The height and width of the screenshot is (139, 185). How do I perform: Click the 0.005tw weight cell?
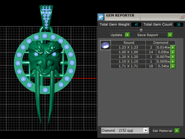coord(163,61)
